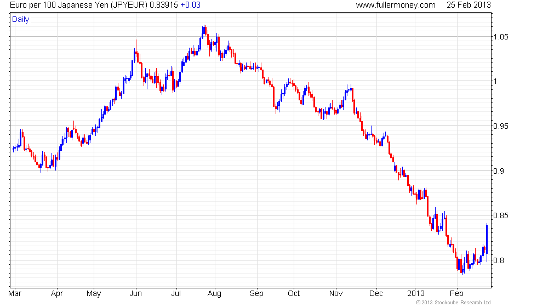The height and width of the screenshot is (307, 537).
Task: Click the 1.05 price axis label
Action: 501,37
